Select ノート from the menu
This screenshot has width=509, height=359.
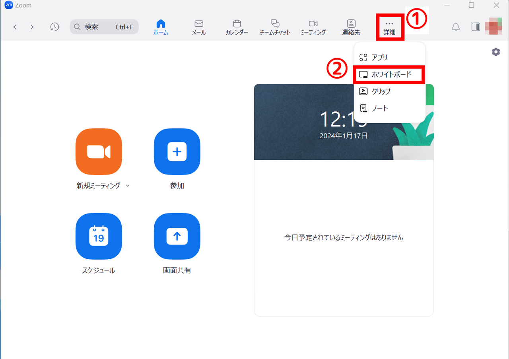(x=390, y=108)
